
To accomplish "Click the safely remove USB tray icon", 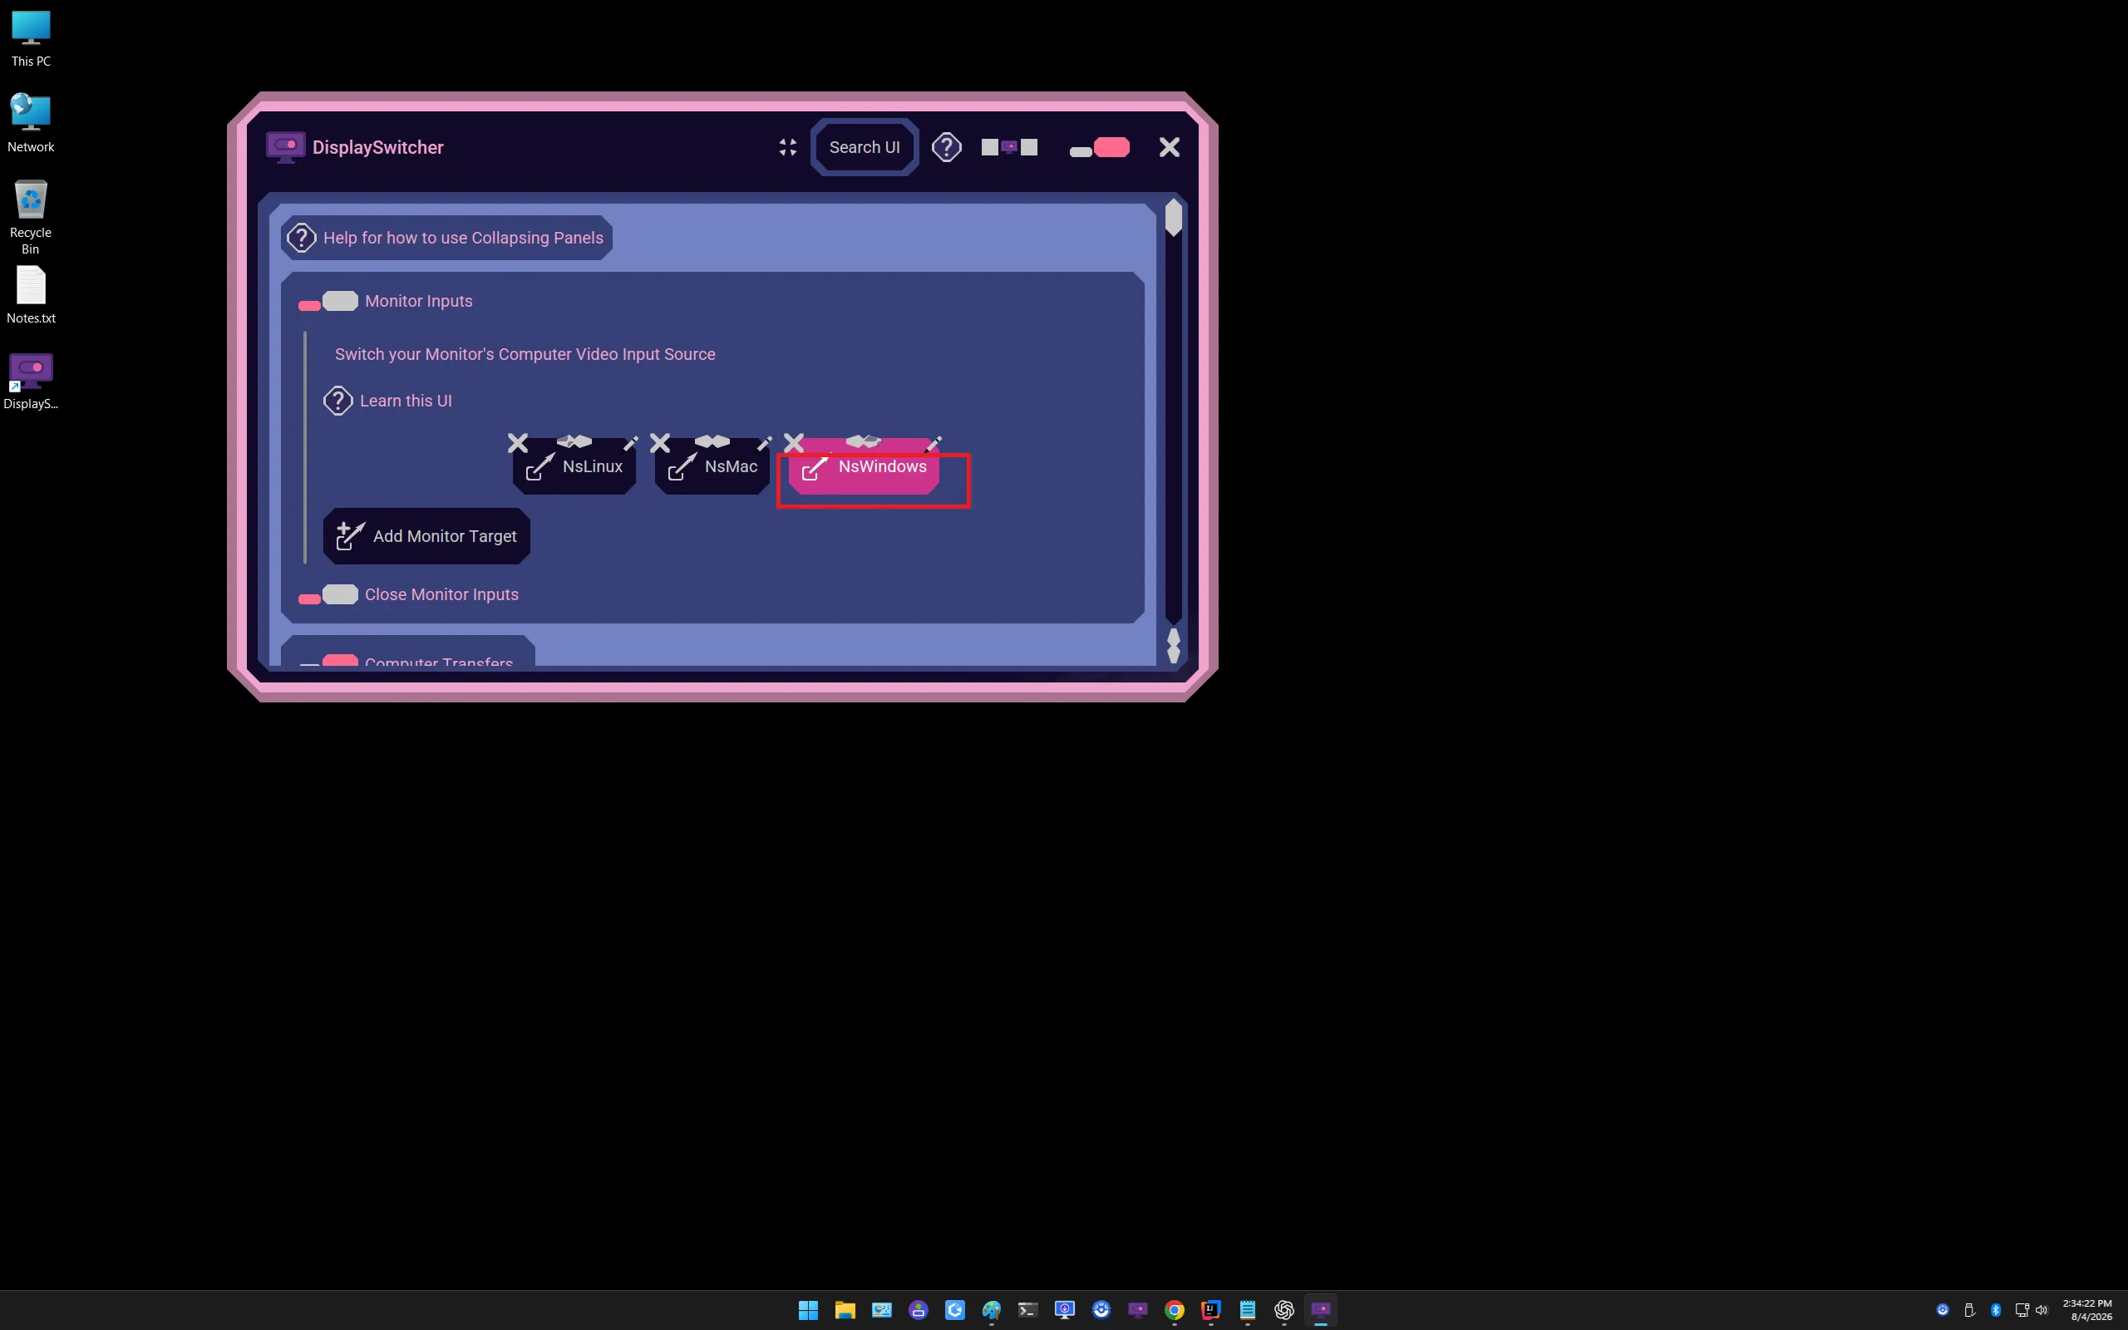I will click(1970, 1310).
